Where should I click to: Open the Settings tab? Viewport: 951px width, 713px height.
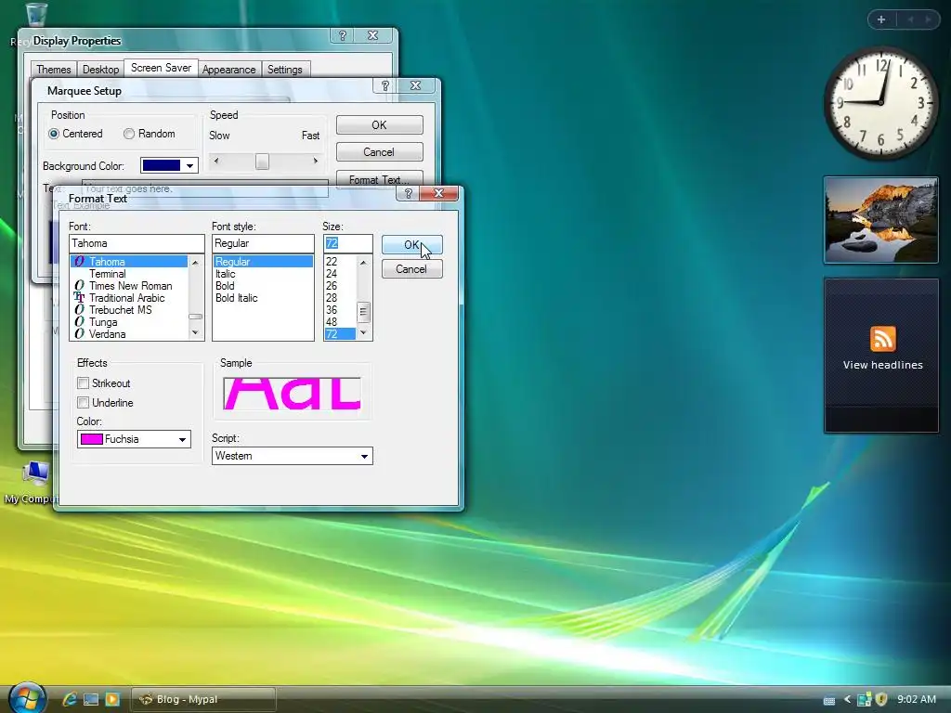284,69
